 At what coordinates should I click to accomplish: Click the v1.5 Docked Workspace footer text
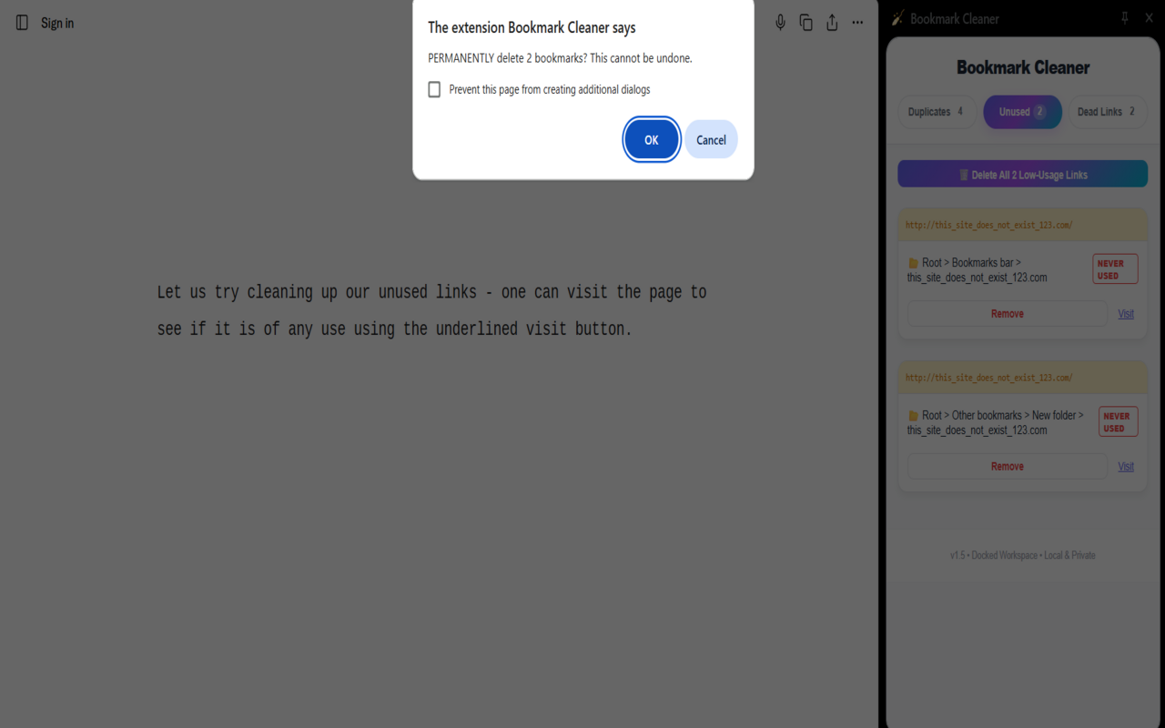[x=1022, y=555]
